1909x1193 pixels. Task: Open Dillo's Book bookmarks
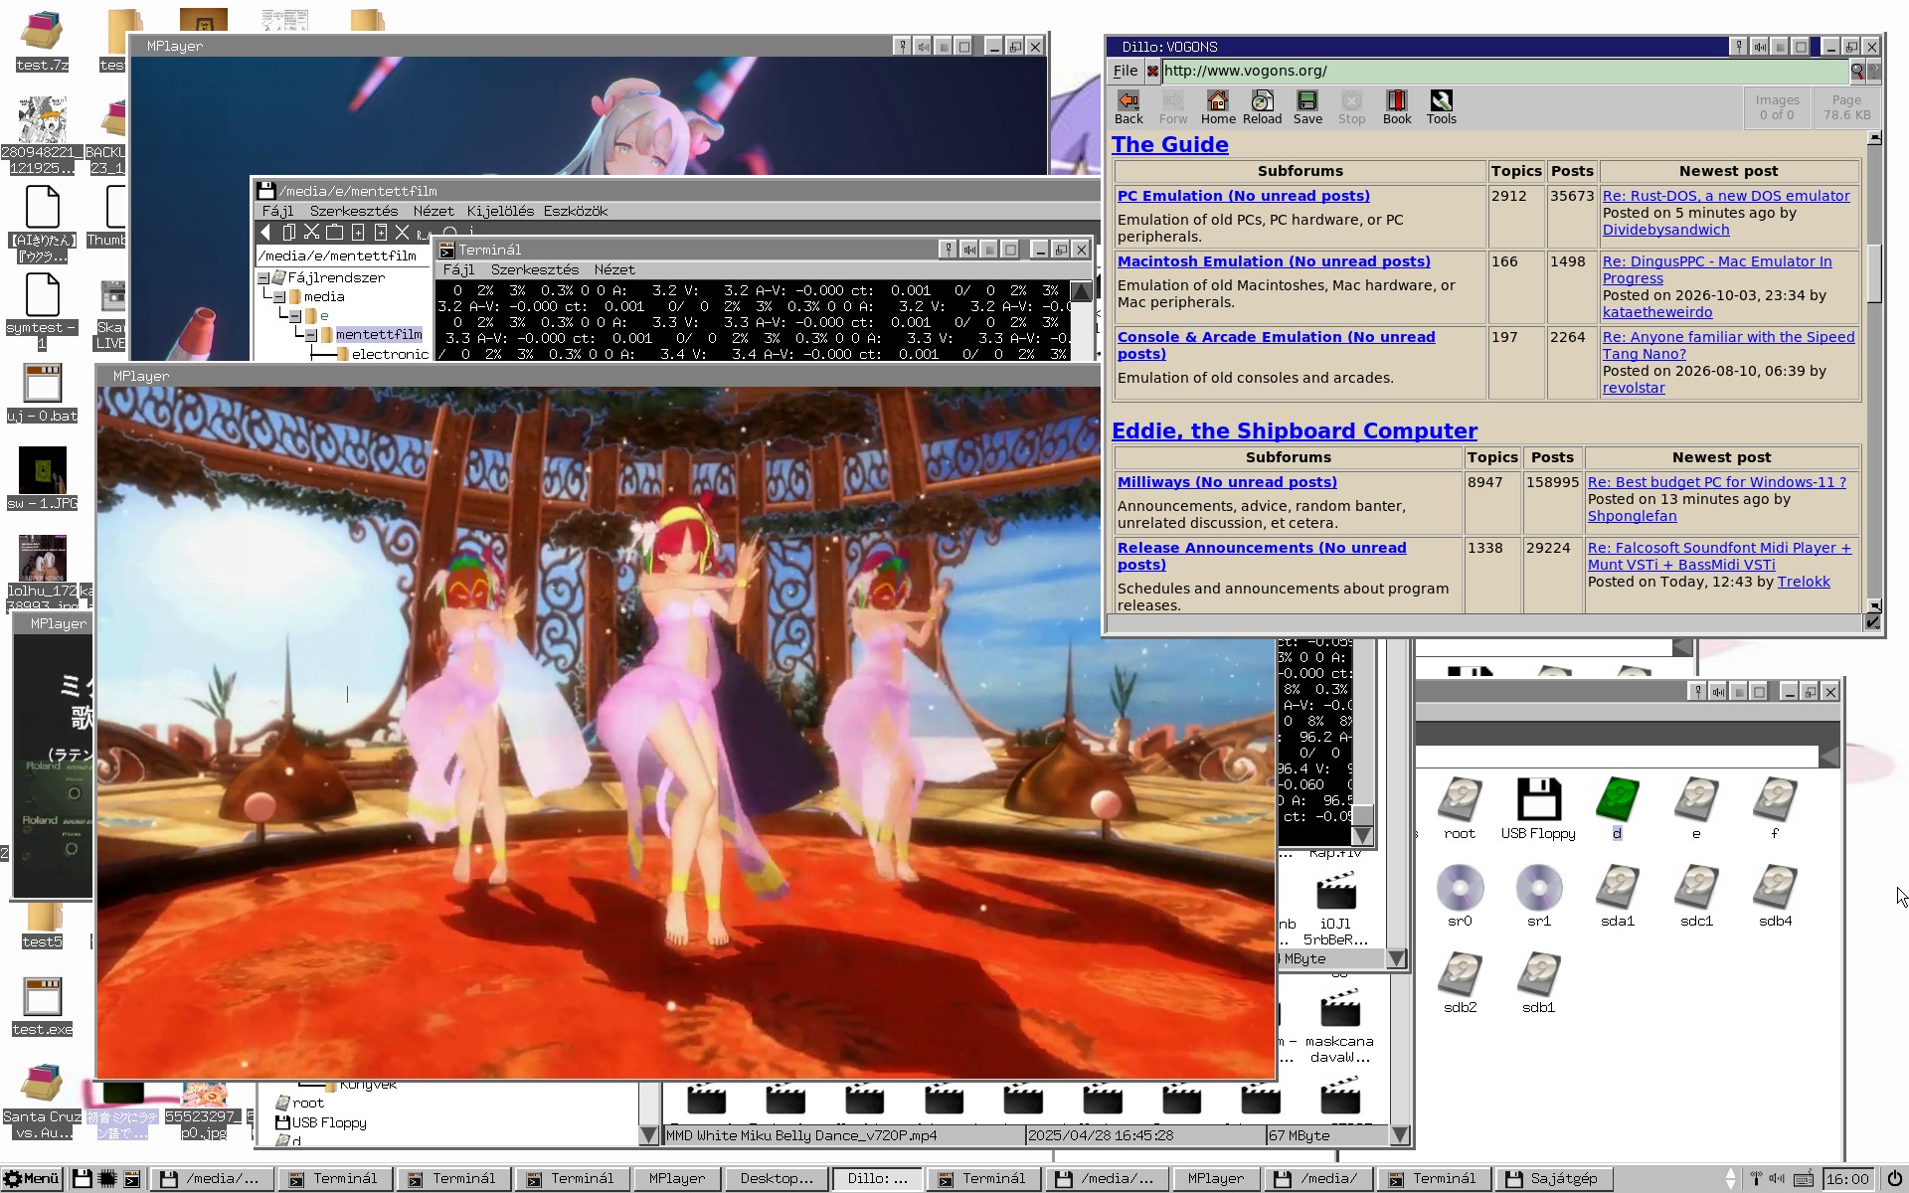pos(1397,107)
